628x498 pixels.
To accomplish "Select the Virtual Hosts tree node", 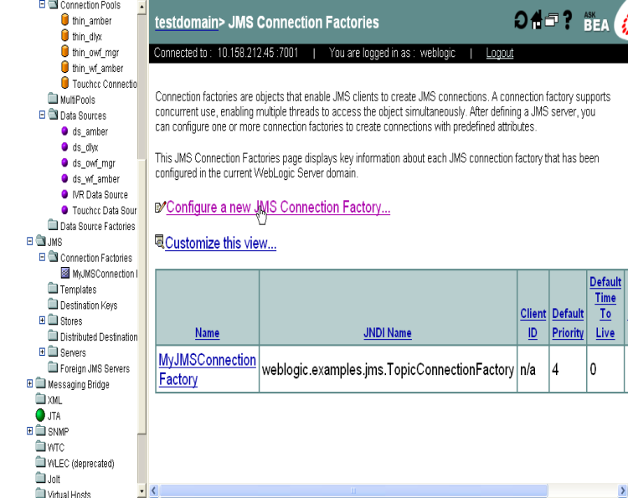I will click(69, 494).
